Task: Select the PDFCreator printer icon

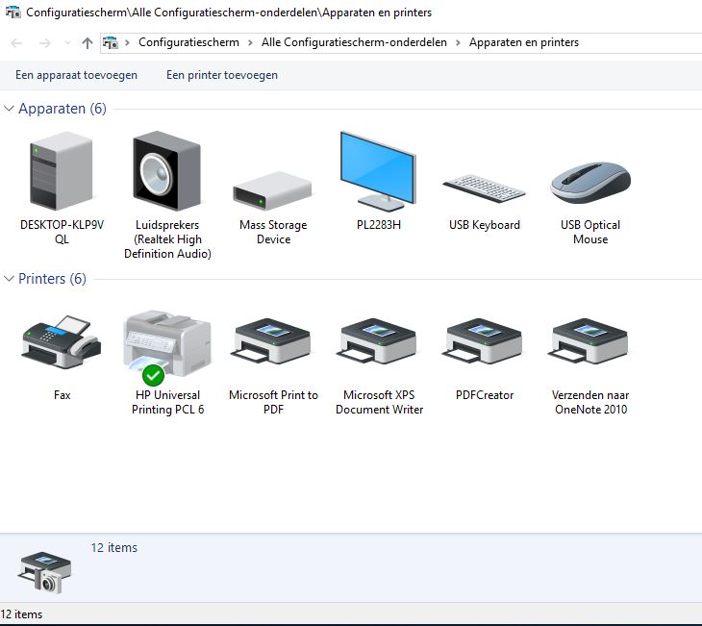Action: click(x=484, y=340)
